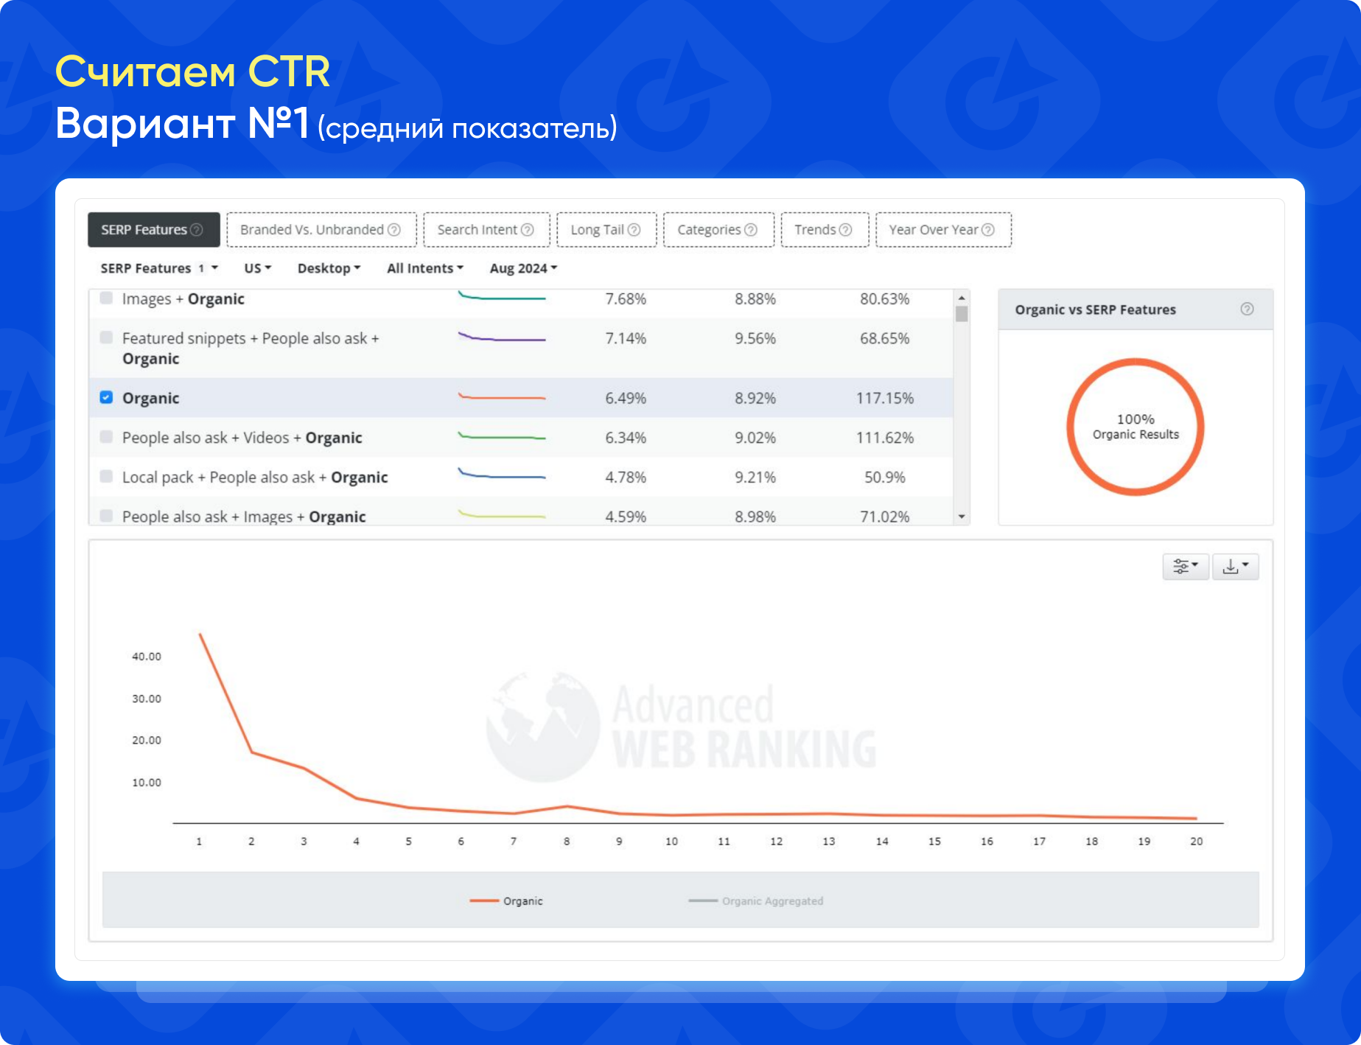Click the help icon beside Organic vs SERP Features
The width and height of the screenshot is (1361, 1045).
click(x=1247, y=310)
